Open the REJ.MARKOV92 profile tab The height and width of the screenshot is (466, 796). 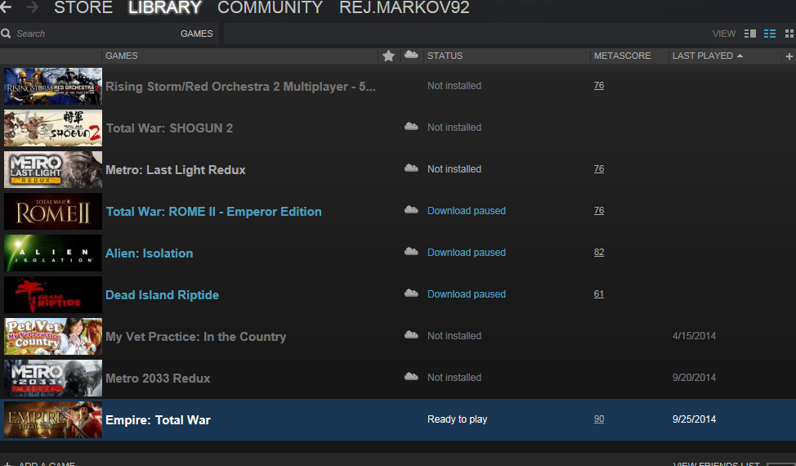pyautogui.click(x=404, y=7)
